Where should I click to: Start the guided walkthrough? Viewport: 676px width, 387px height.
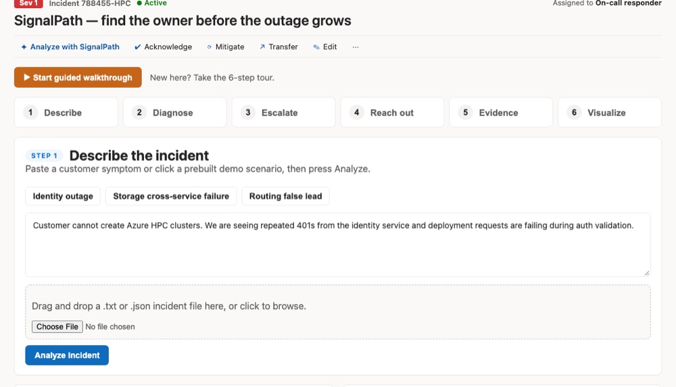click(x=78, y=77)
